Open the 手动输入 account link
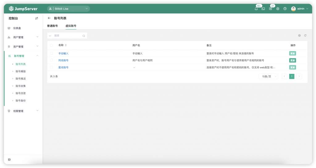The image size is (316, 168). [63, 53]
